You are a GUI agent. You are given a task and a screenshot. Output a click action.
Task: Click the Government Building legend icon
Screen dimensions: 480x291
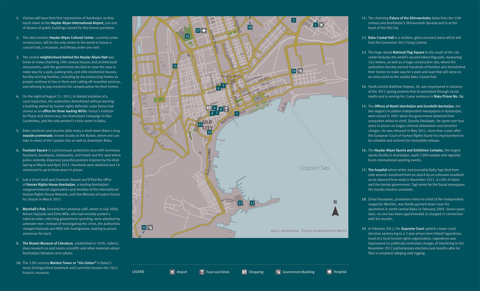tap(278, 272)
